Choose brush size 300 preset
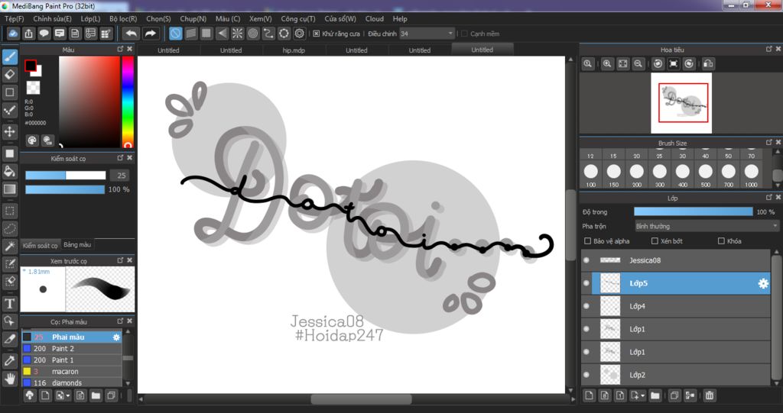The image size is (783, 413). 660,176
